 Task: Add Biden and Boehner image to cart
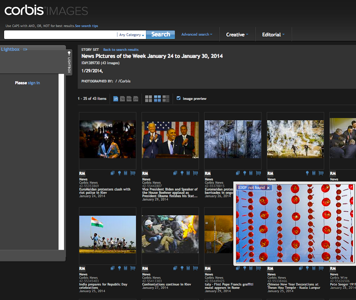tap(195, 173)
